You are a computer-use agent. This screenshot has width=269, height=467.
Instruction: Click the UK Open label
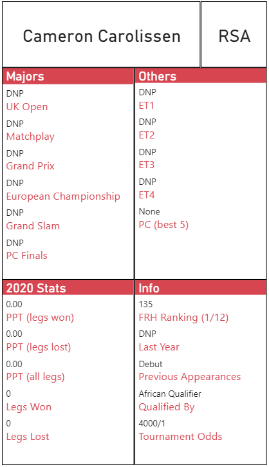click(27, 107)
